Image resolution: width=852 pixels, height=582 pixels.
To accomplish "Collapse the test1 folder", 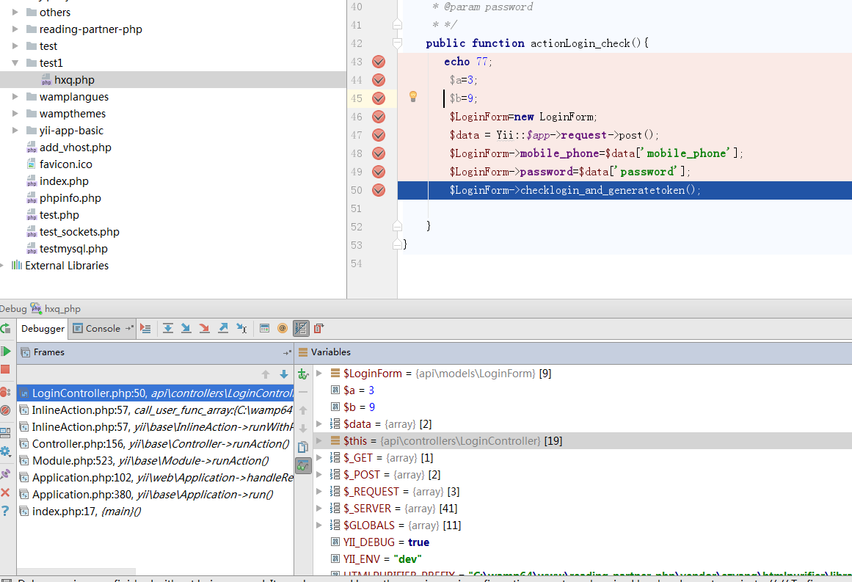I will [15, 63].
